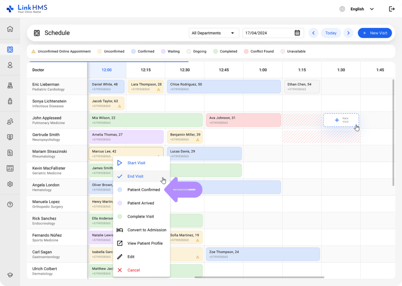This screenshot has width=402, height=286.
Task: Open the Home icon in the sidebar
Action: (10, 29)
